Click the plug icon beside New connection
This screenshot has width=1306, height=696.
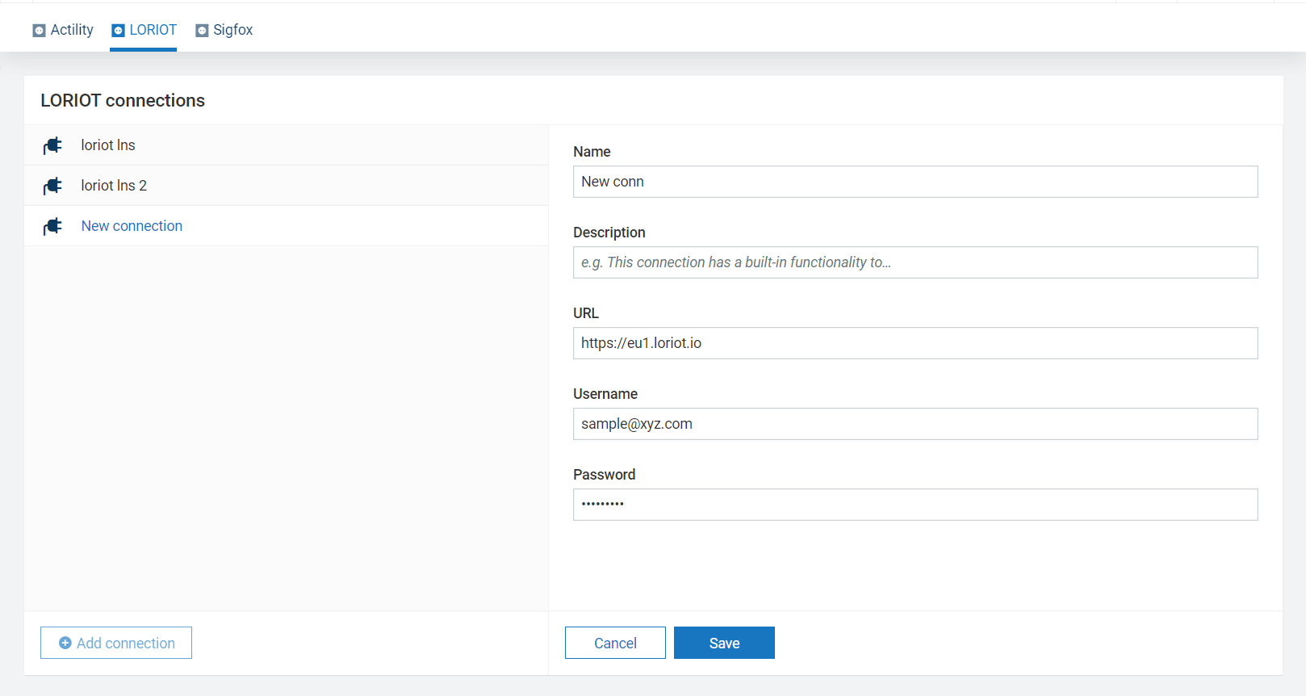click(52, 226)
